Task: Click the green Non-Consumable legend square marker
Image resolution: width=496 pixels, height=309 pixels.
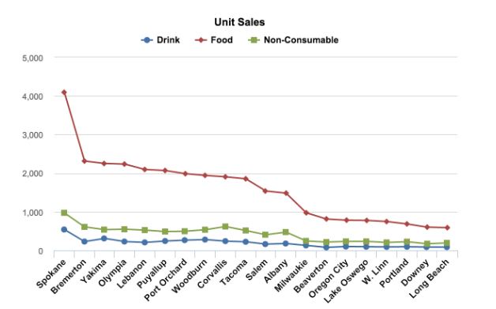Action: 254,40
